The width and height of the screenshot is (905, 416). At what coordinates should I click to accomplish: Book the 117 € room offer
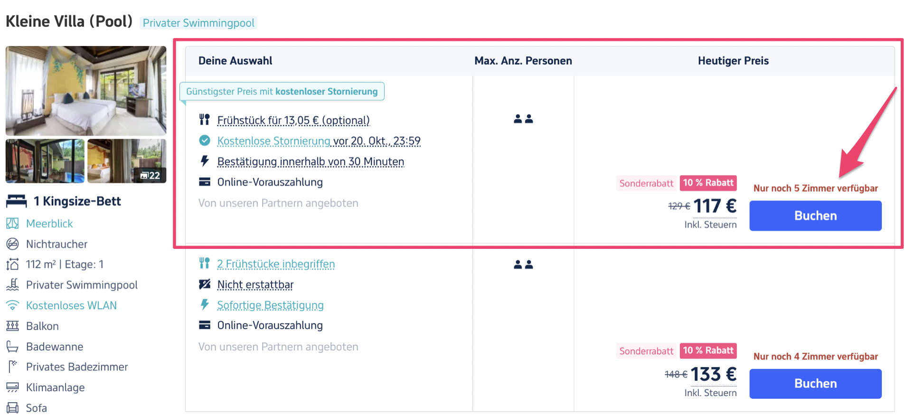point(815,216)
